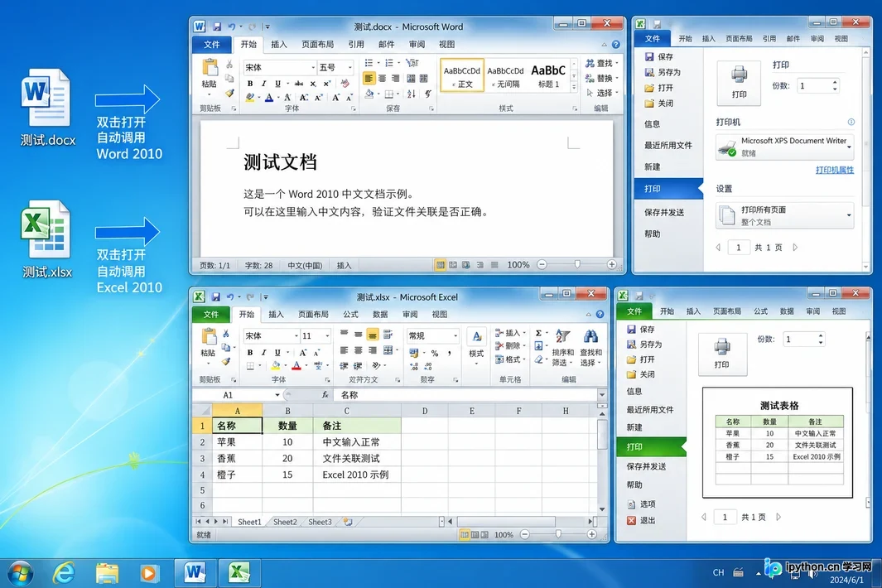Apply bulleted list in Word ribbon
This screenshot has height=588, width=882.
369,63
